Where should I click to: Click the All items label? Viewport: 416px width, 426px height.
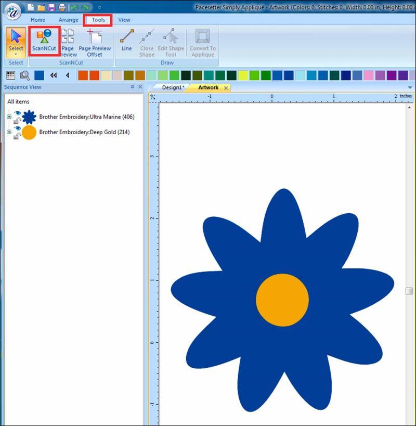pyautogui.click(x=19, y=101)
